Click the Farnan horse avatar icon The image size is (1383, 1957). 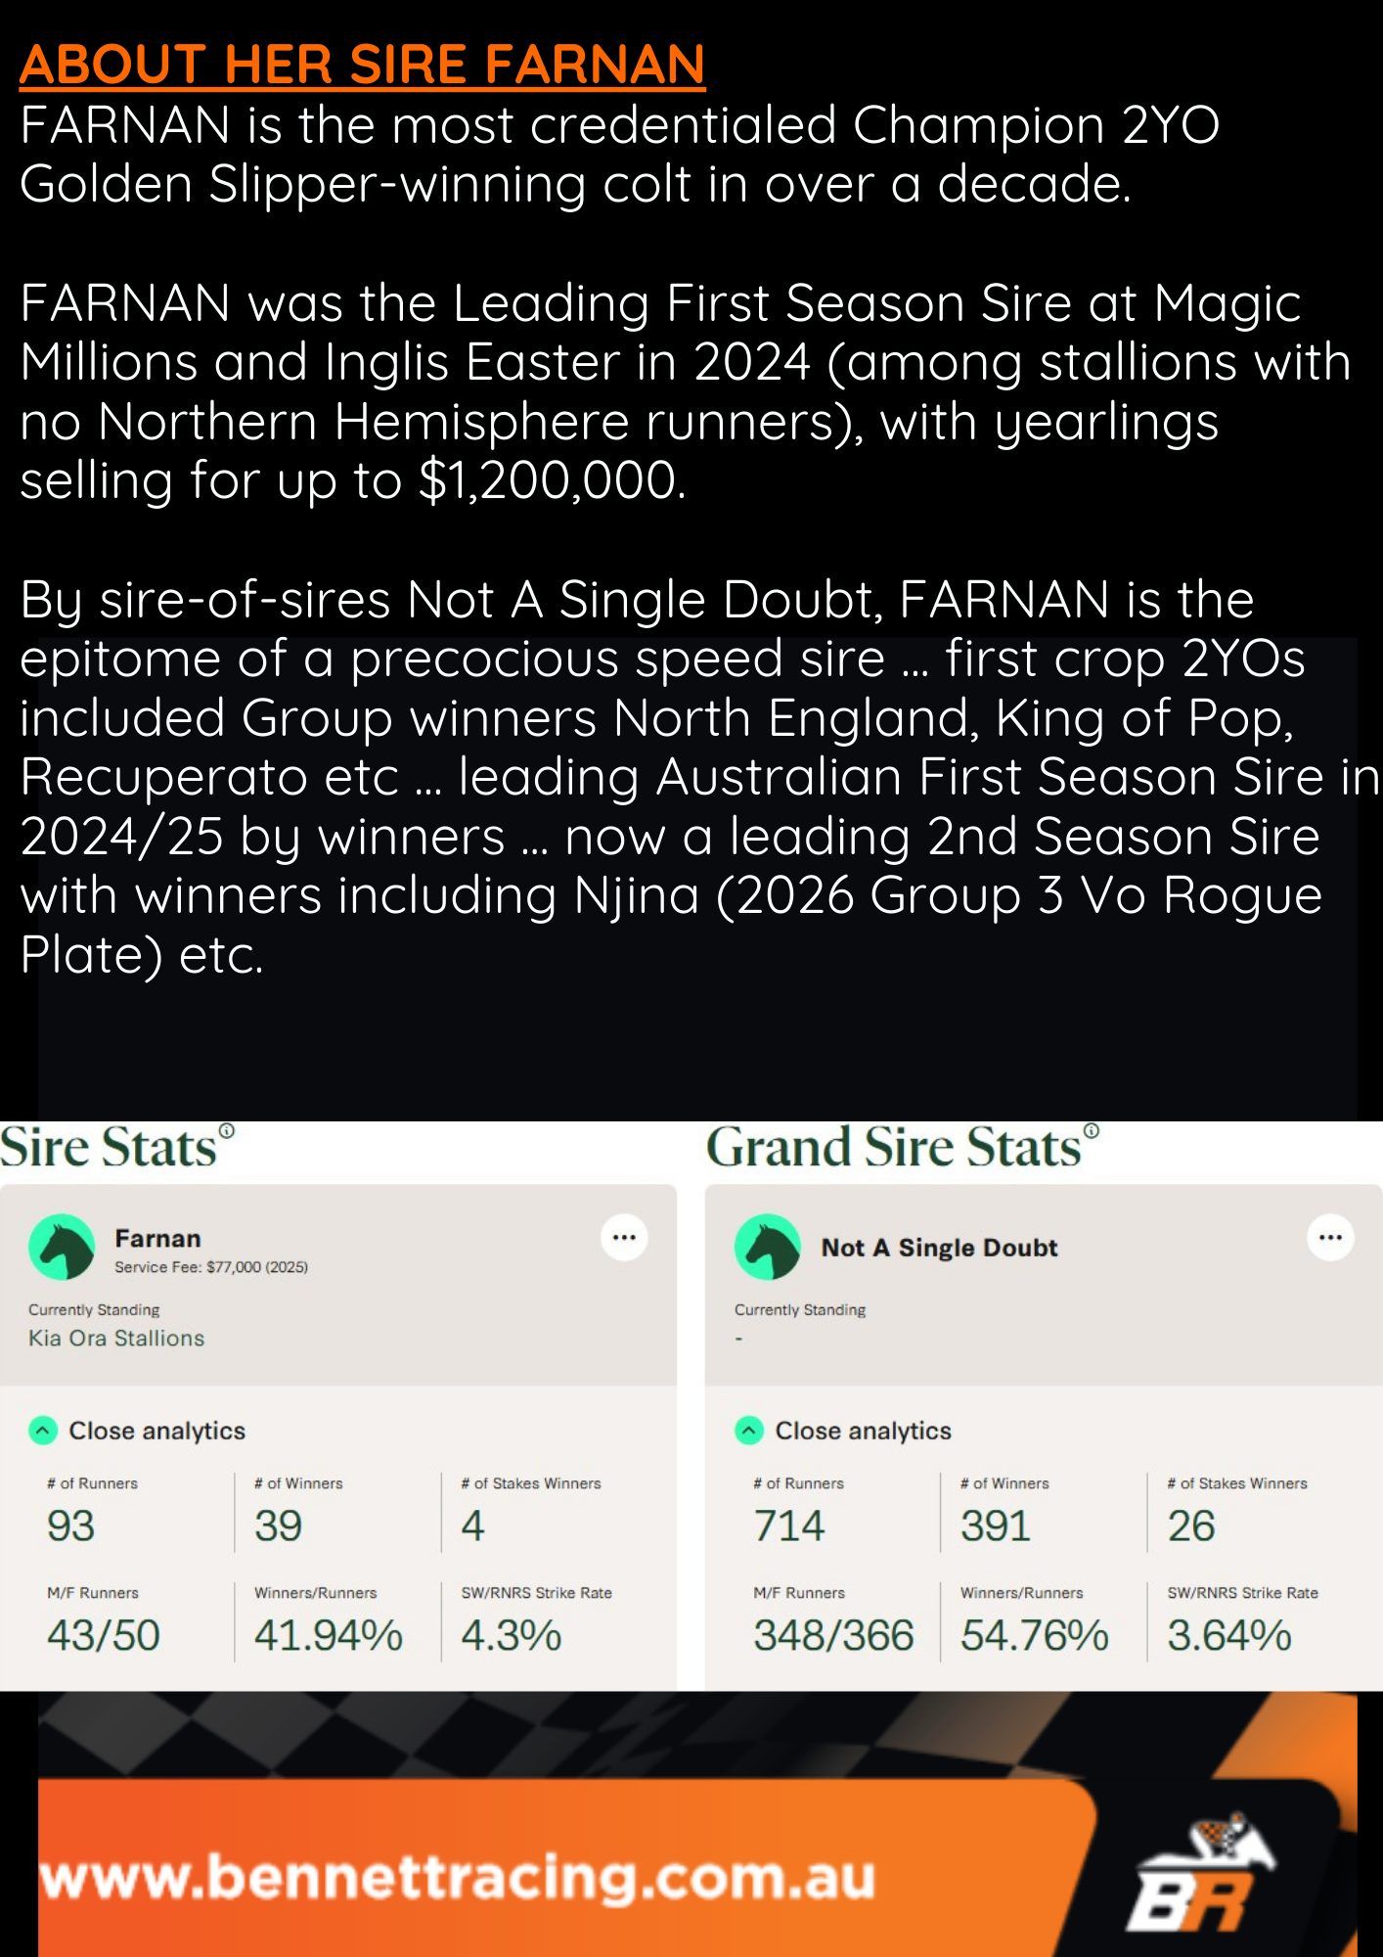[x=63, y=1247]
